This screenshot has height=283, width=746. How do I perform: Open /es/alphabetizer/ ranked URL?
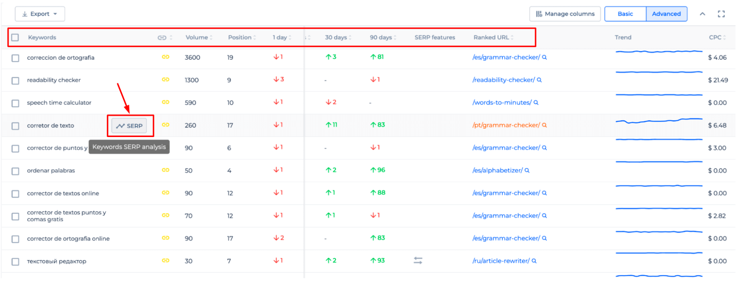497,170
